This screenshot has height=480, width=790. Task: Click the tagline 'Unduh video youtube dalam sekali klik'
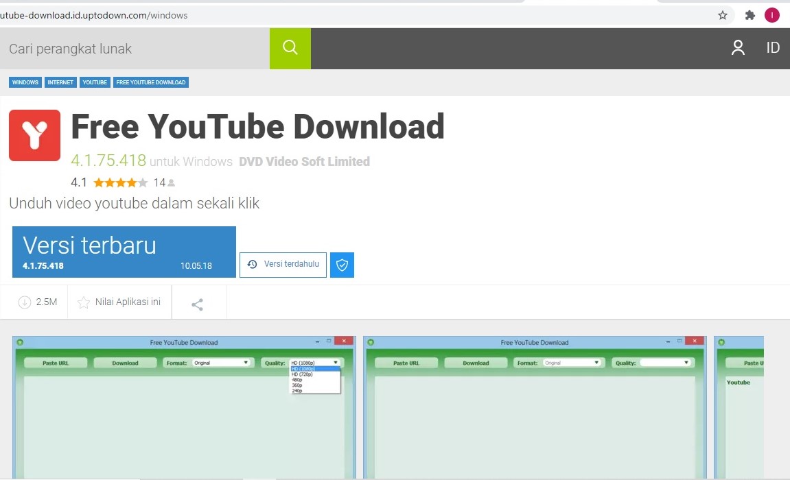(x=134, y=203)
